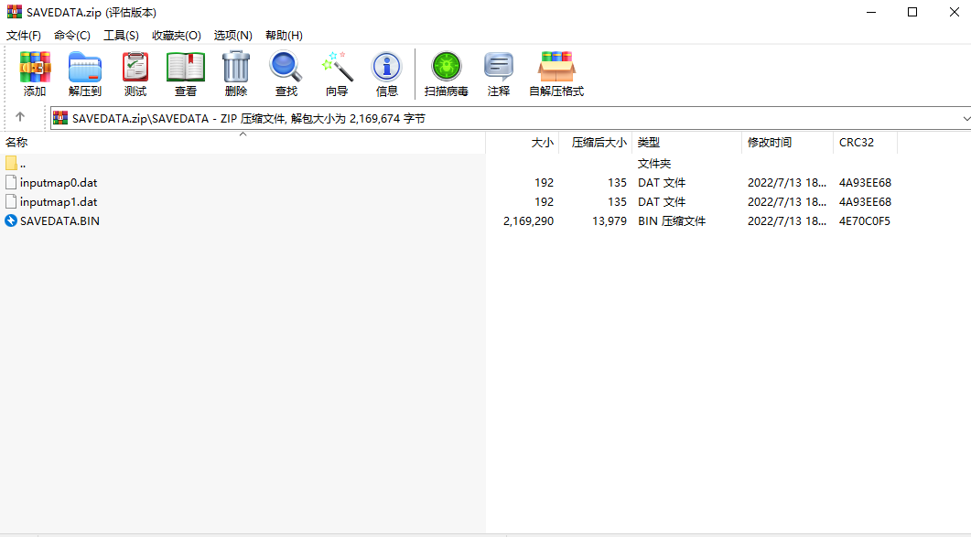This screenshot has height=537, width=971.
Task: Click the 添加 (Add) toolbar icon
Action: point(35,74)
